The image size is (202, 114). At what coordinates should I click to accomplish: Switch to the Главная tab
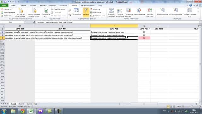pyautogui.click(x=23, y=6)
